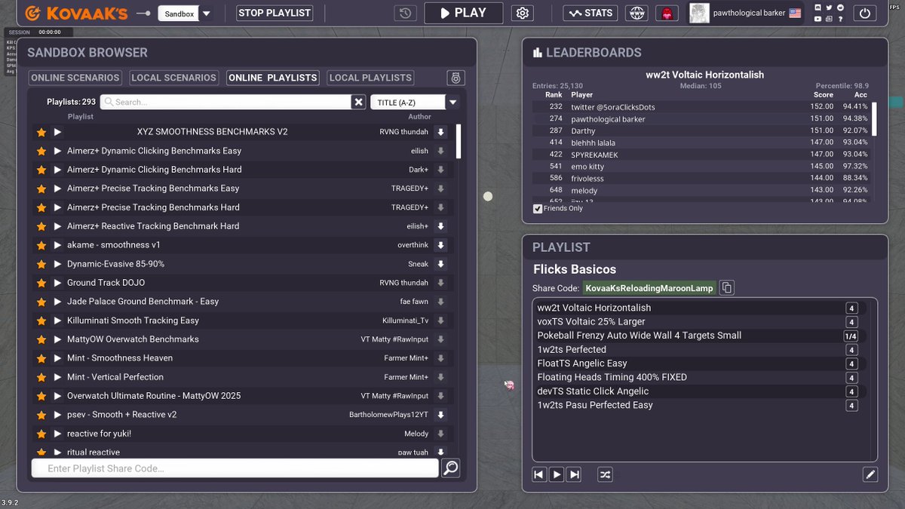The width and height of the screenshot is (905, 509).
Task: Click the magnifier icon next to share code field
Action: pos(450,468)
